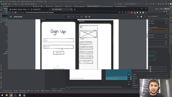Adjust the middle slider in attributes panel
Screen dimensions: 172x97
point(150,69)
